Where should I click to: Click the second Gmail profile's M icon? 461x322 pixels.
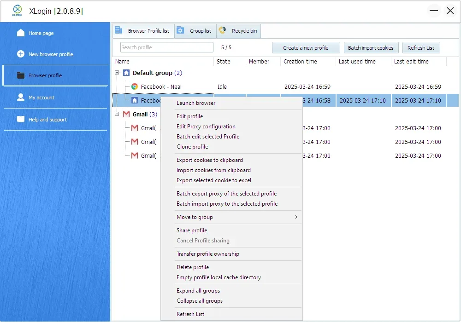135,142
